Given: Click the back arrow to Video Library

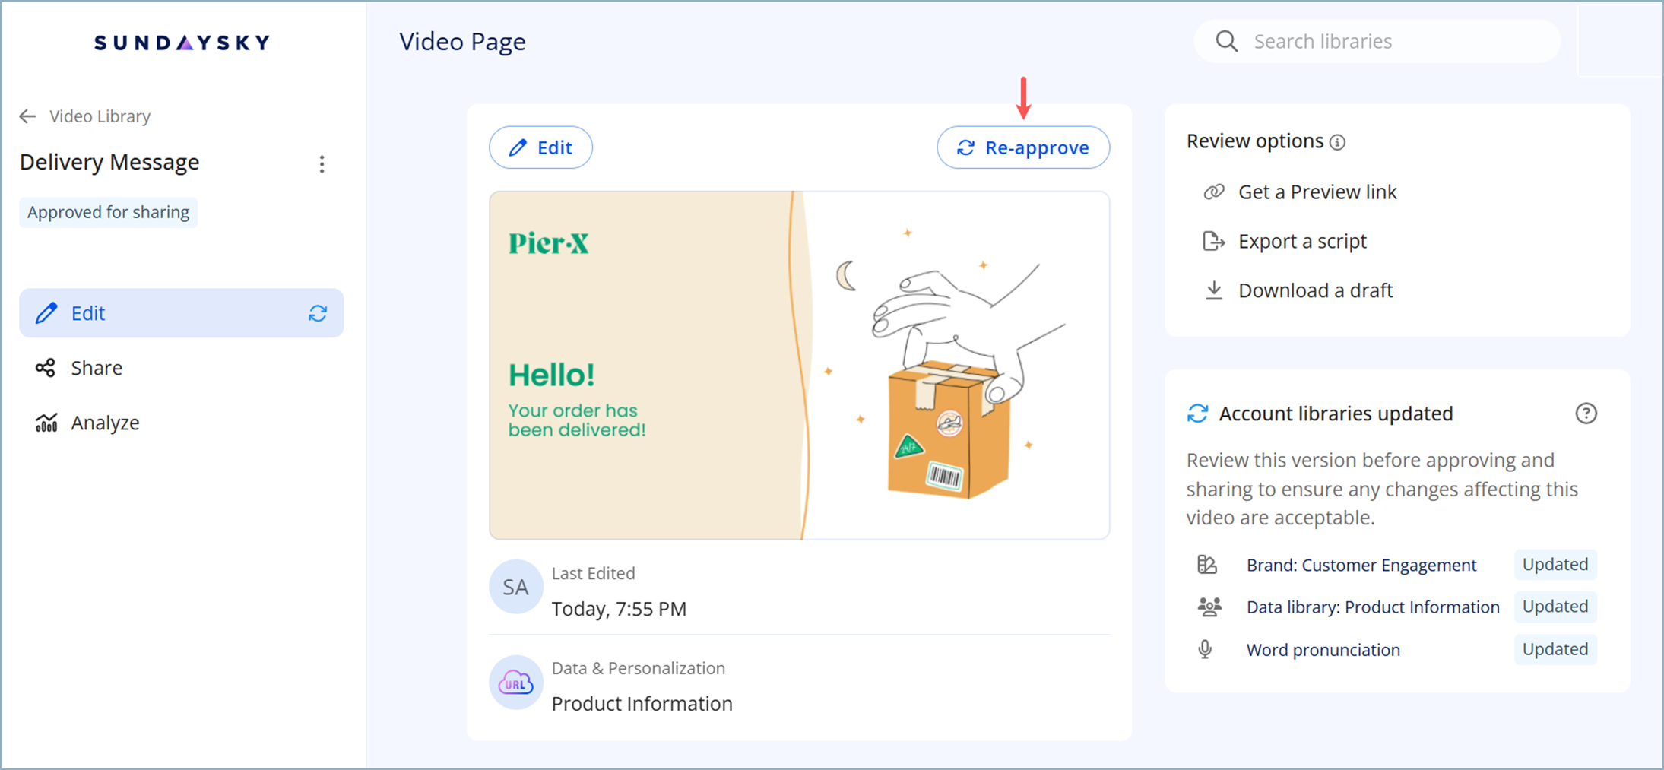Looking at the screenshot, I should [x=28, y=116].
